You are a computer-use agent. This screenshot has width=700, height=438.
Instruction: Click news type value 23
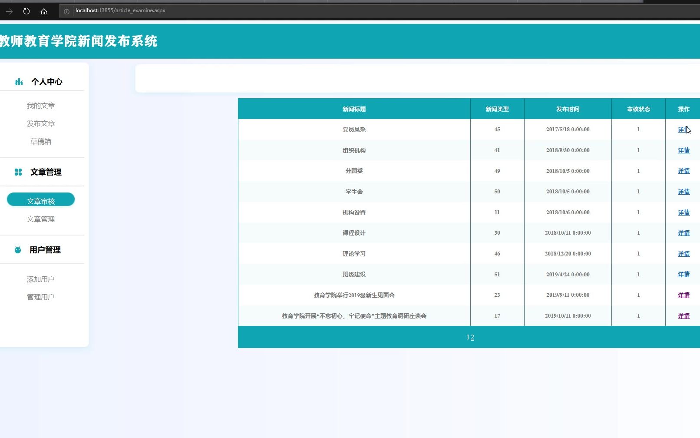[x=497, y=295]
